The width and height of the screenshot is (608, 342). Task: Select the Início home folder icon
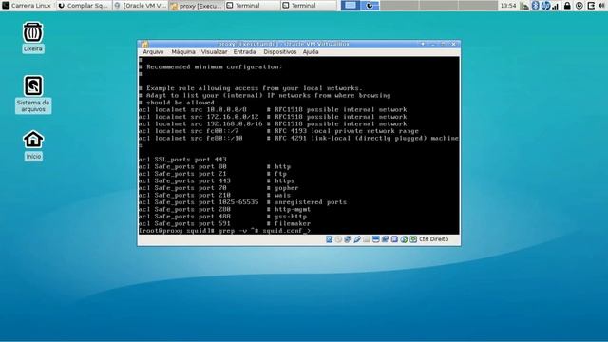[x=33, y=145]
